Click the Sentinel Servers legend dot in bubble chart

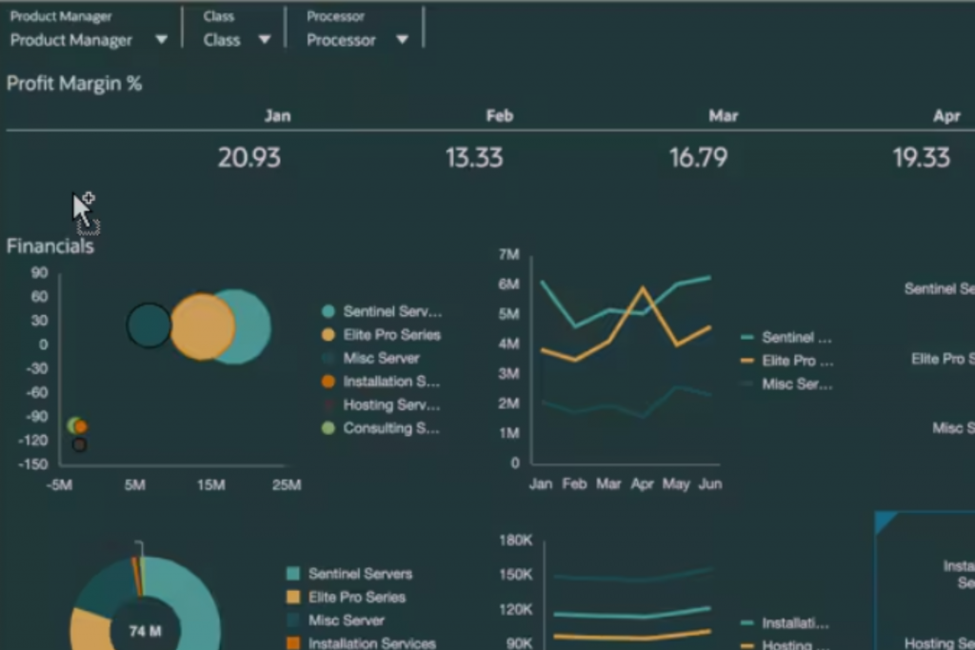tap(328, 311)
